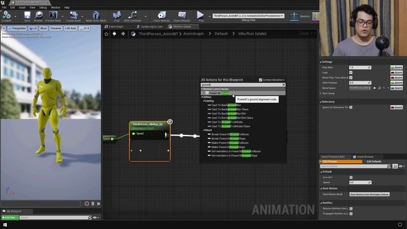Toggle Ignore for Relevancy Test checkbox
Screen dimensions: 407x229
(x=350, y=108)
